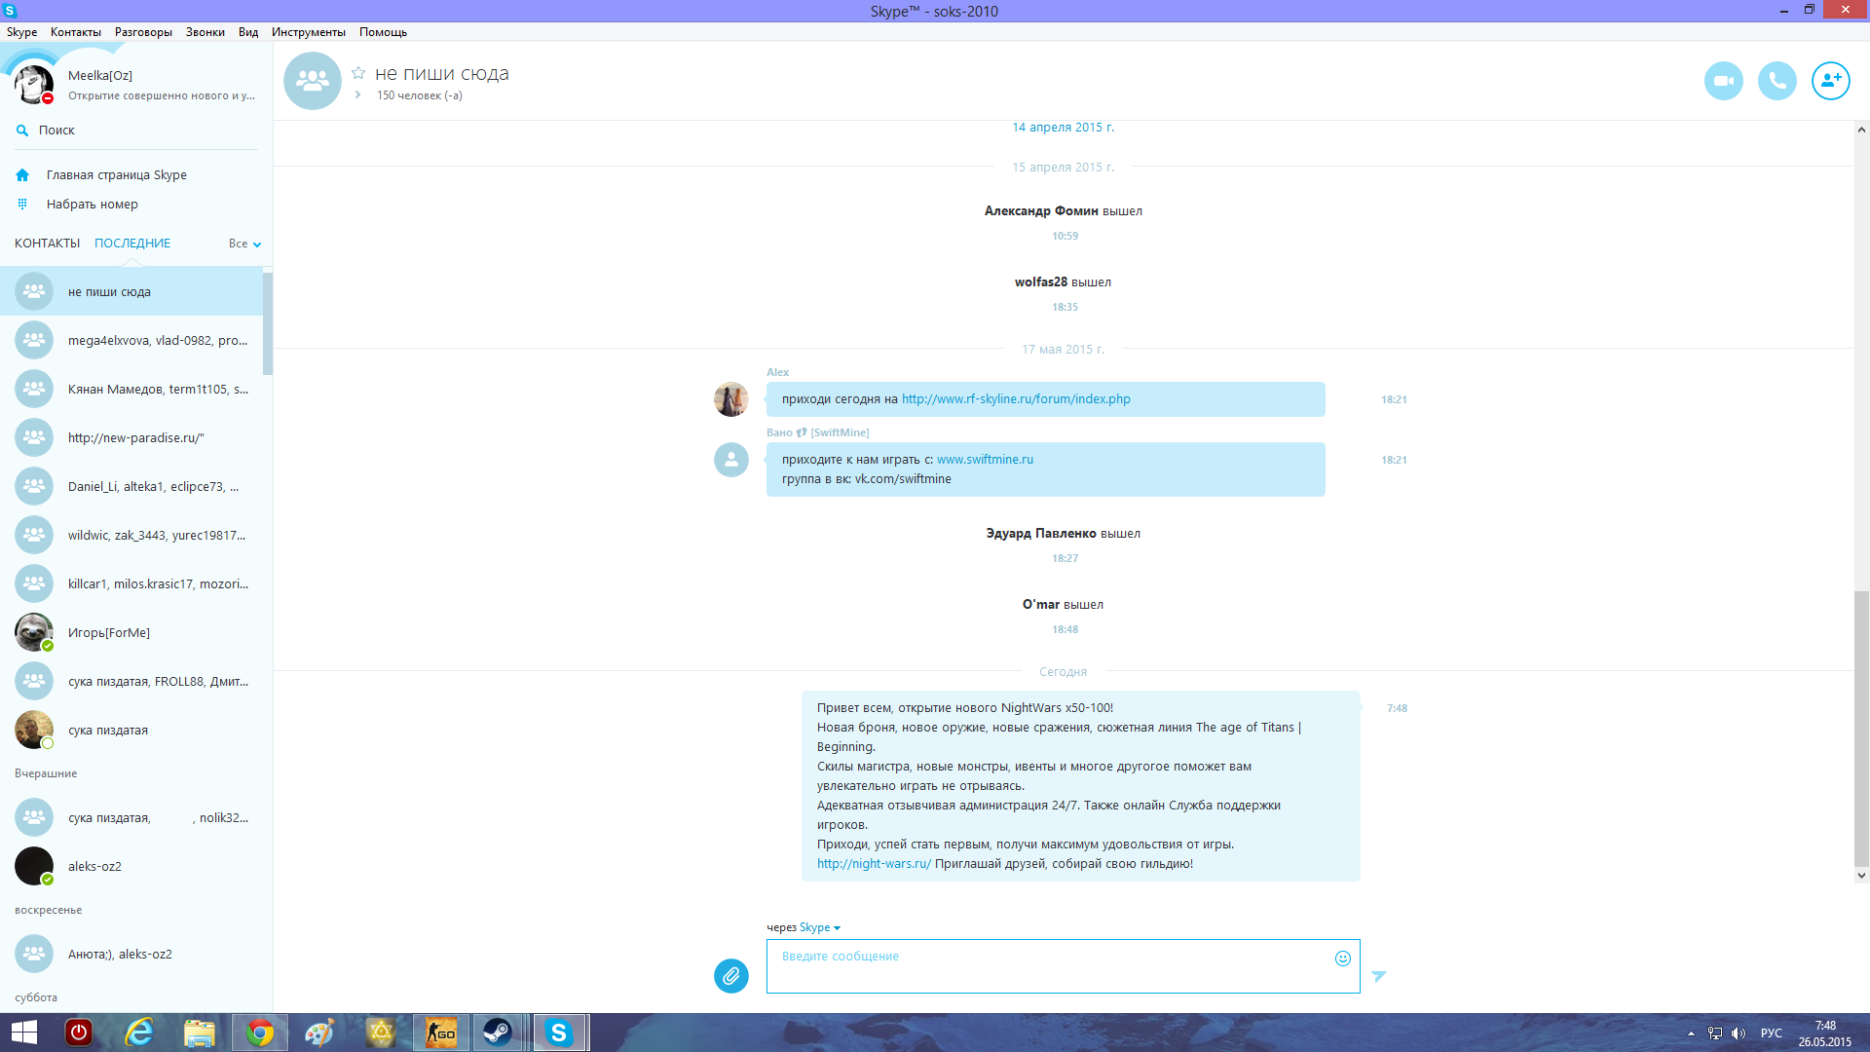Image resolution: width=1870 pixels, height=1052 pixels.
Task: Open own profile picture Meelka[Oz]
Action: click(33, 84)
